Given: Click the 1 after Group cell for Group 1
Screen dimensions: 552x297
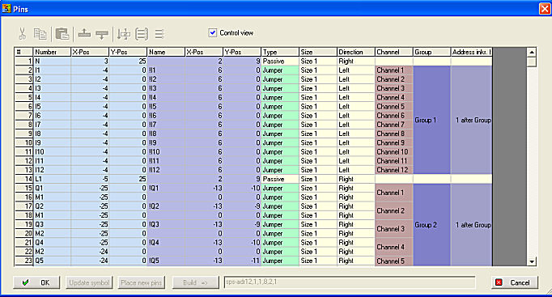Looking at the screenshot, I should coord(472,120).
